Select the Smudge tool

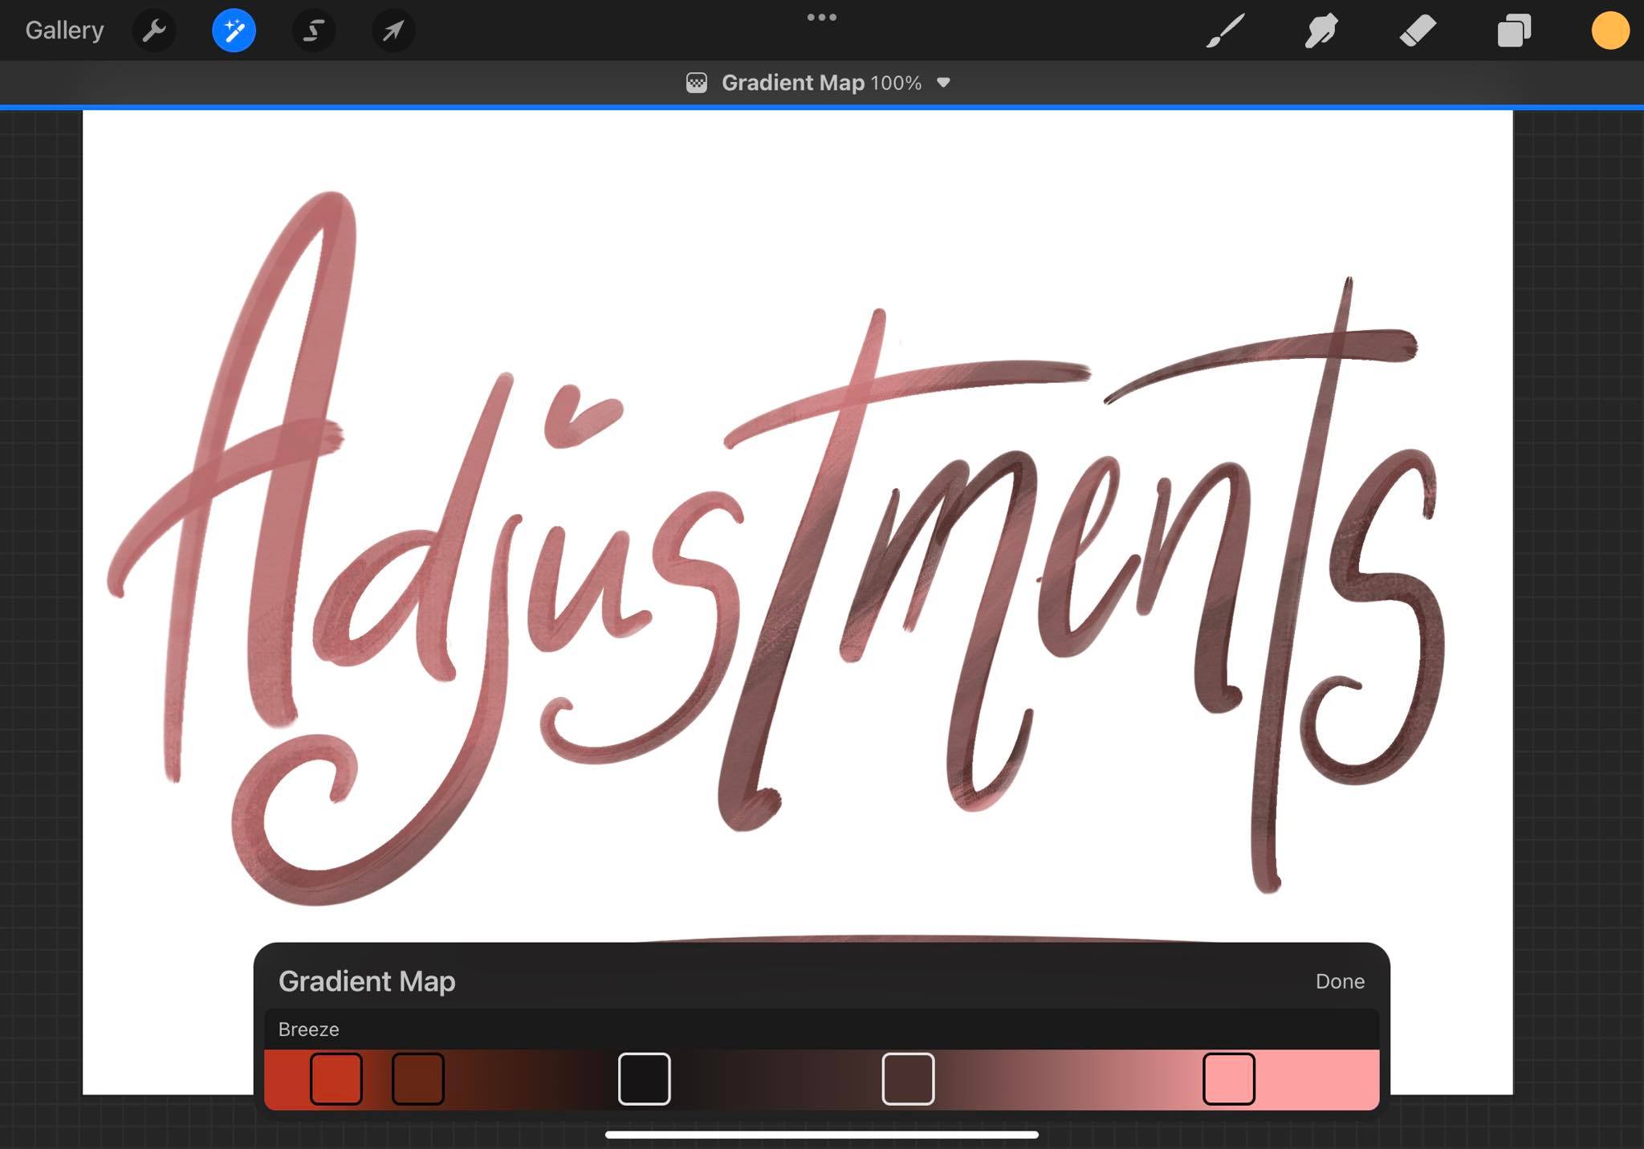point(1321,31)
